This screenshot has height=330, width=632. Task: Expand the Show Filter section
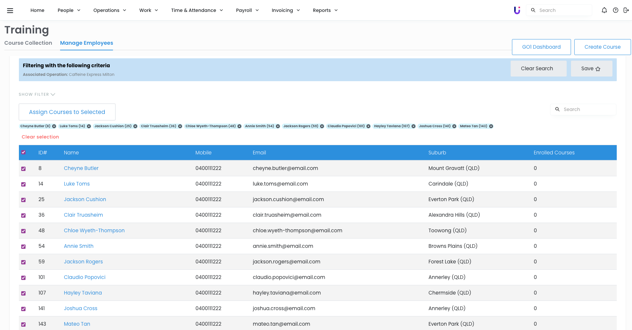pos(37,94)
